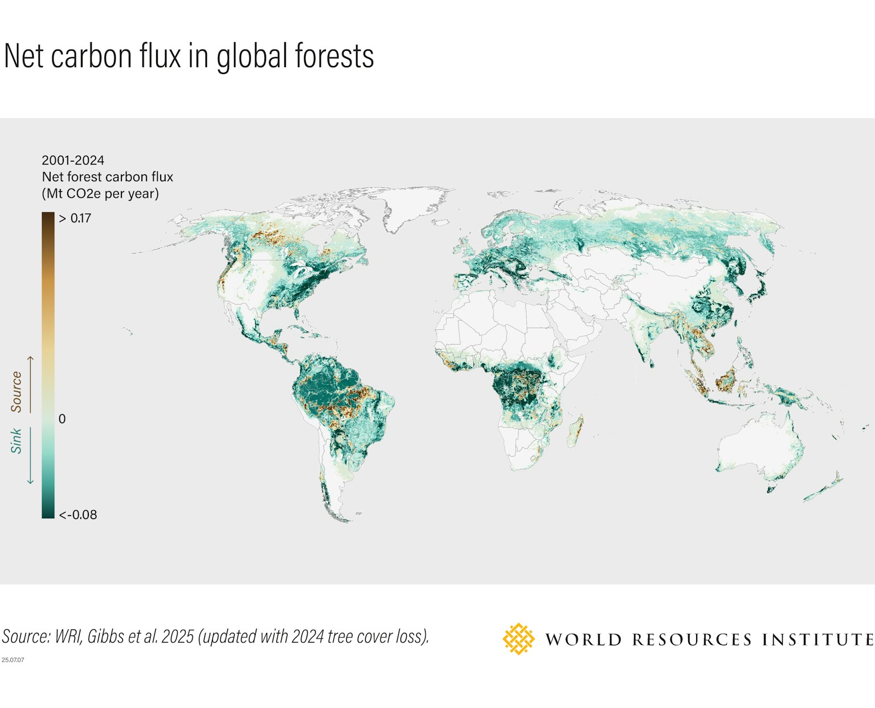Select the dark brown top of color scale
This screenshot has width=875, height=708.
coord(48,219)
